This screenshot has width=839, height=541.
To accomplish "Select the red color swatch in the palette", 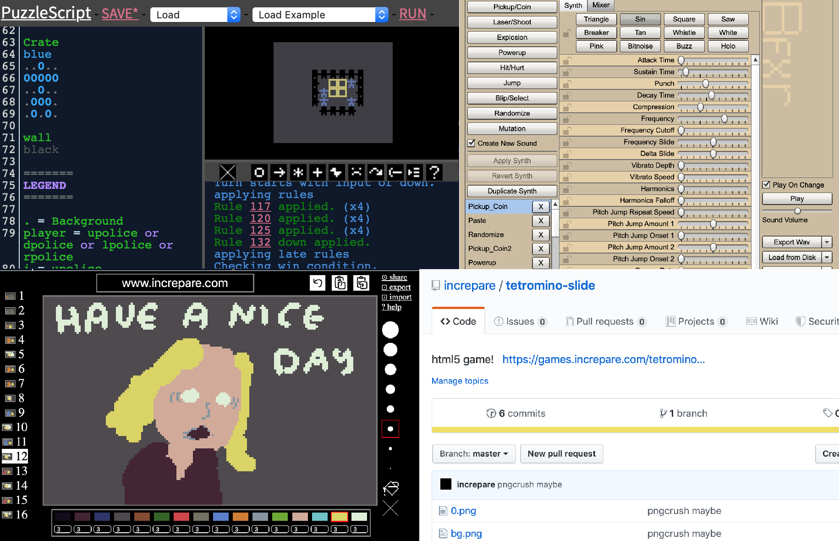I will click(181, 517).
